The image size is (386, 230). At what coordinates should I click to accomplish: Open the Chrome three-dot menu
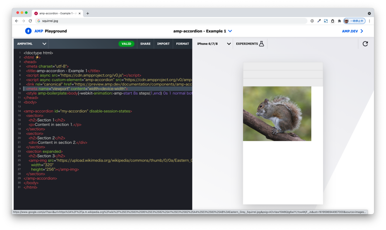tap(369, 21)
